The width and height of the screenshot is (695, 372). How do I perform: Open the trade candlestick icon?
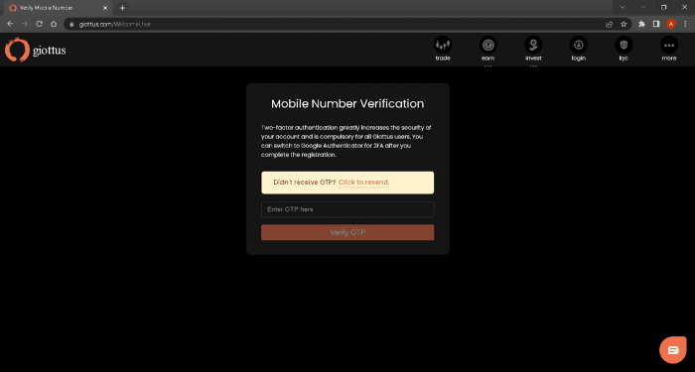click(443, 45)
